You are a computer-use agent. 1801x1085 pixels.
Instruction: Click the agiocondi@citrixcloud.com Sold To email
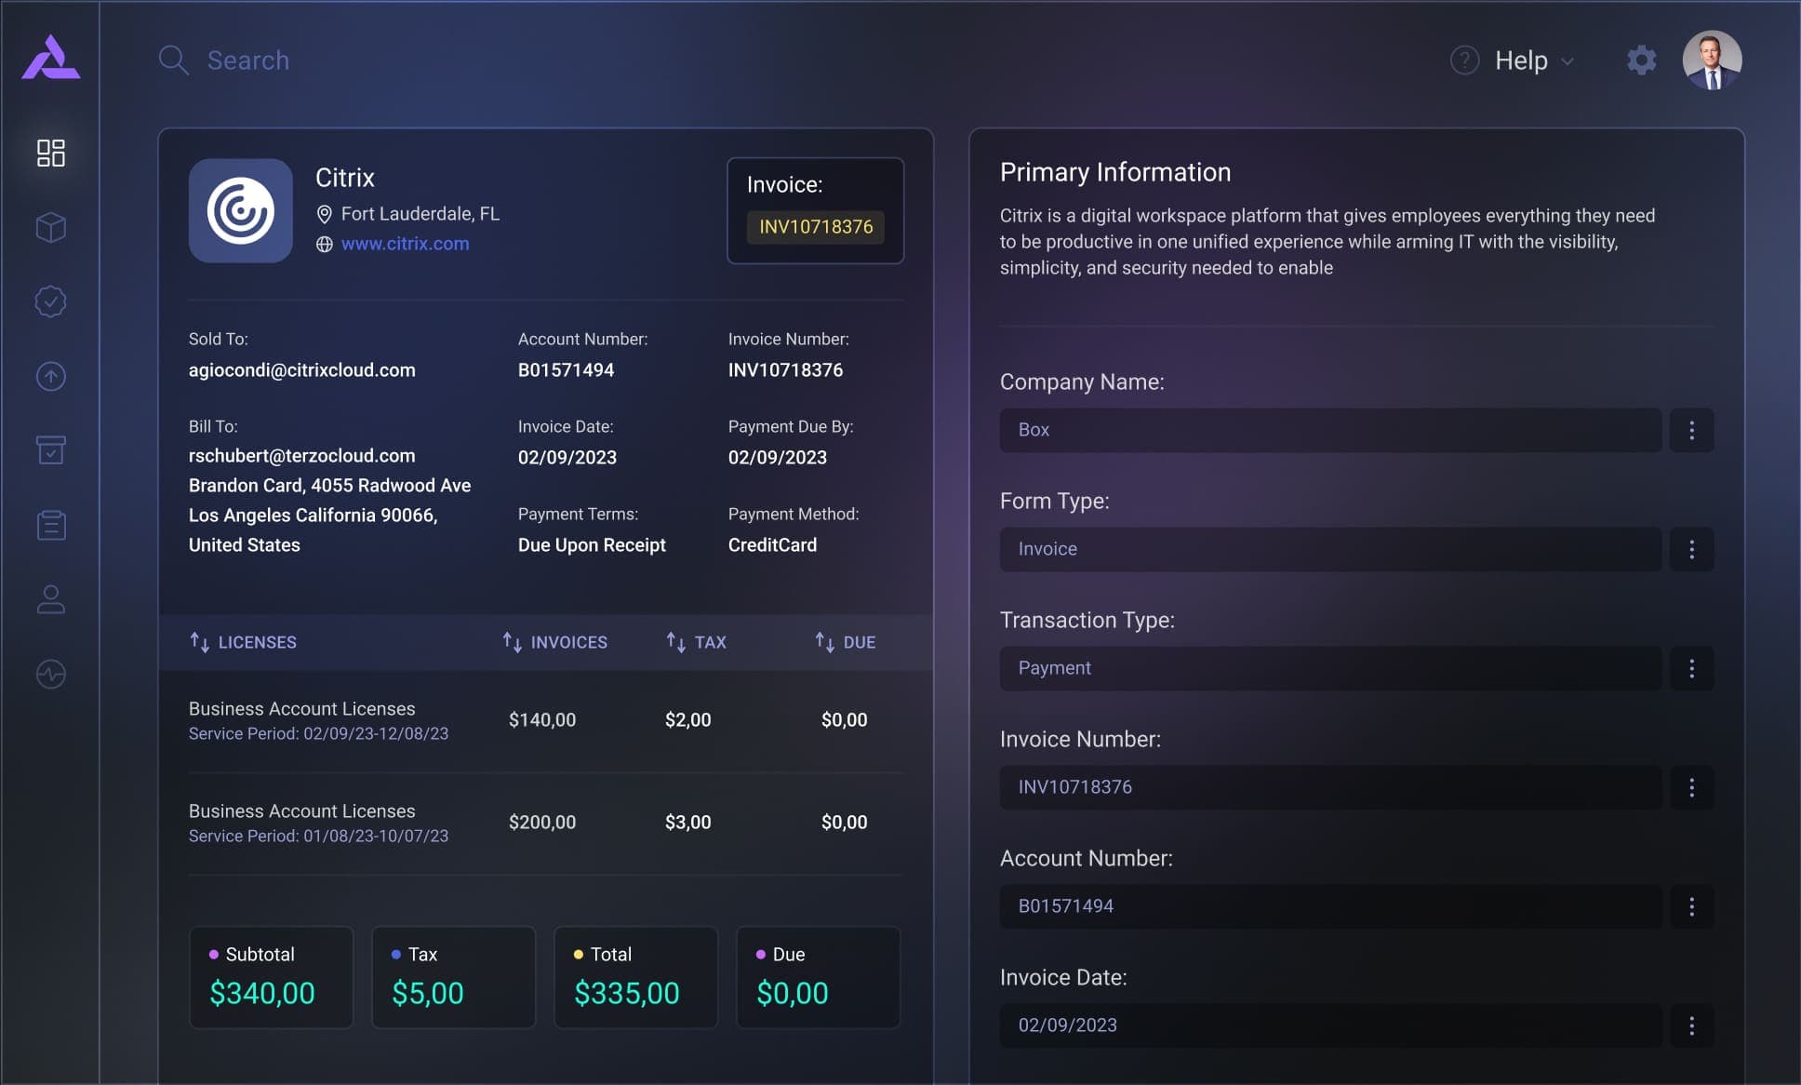point(302,370)
